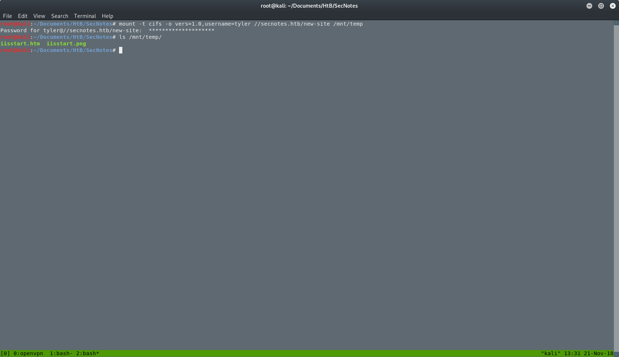Click the tmux session indicator [0]
Screen dimensions: 619x357
[5, 353]
